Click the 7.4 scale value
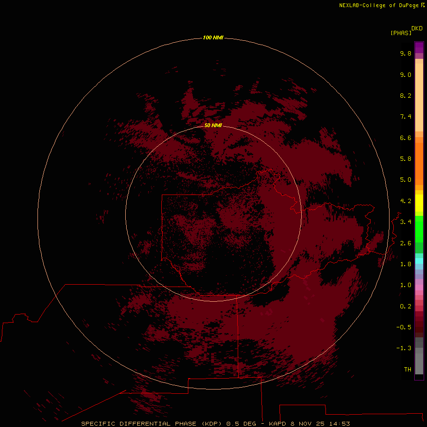Viewport: 427px width, 427px height. click(406, 117)
